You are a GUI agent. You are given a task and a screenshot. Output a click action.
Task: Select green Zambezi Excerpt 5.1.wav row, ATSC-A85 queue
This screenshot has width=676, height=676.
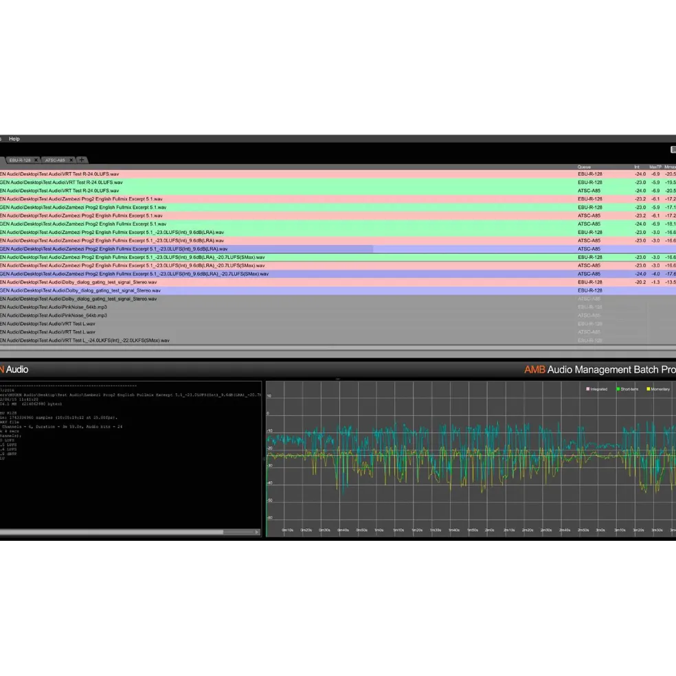tap(338, 224)
